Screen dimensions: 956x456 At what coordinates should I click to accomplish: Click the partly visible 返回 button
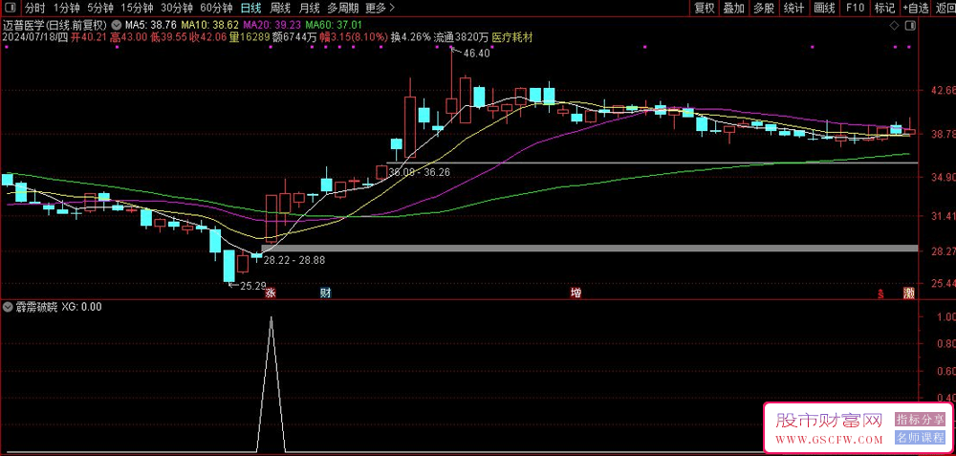[x=944, y=8]
